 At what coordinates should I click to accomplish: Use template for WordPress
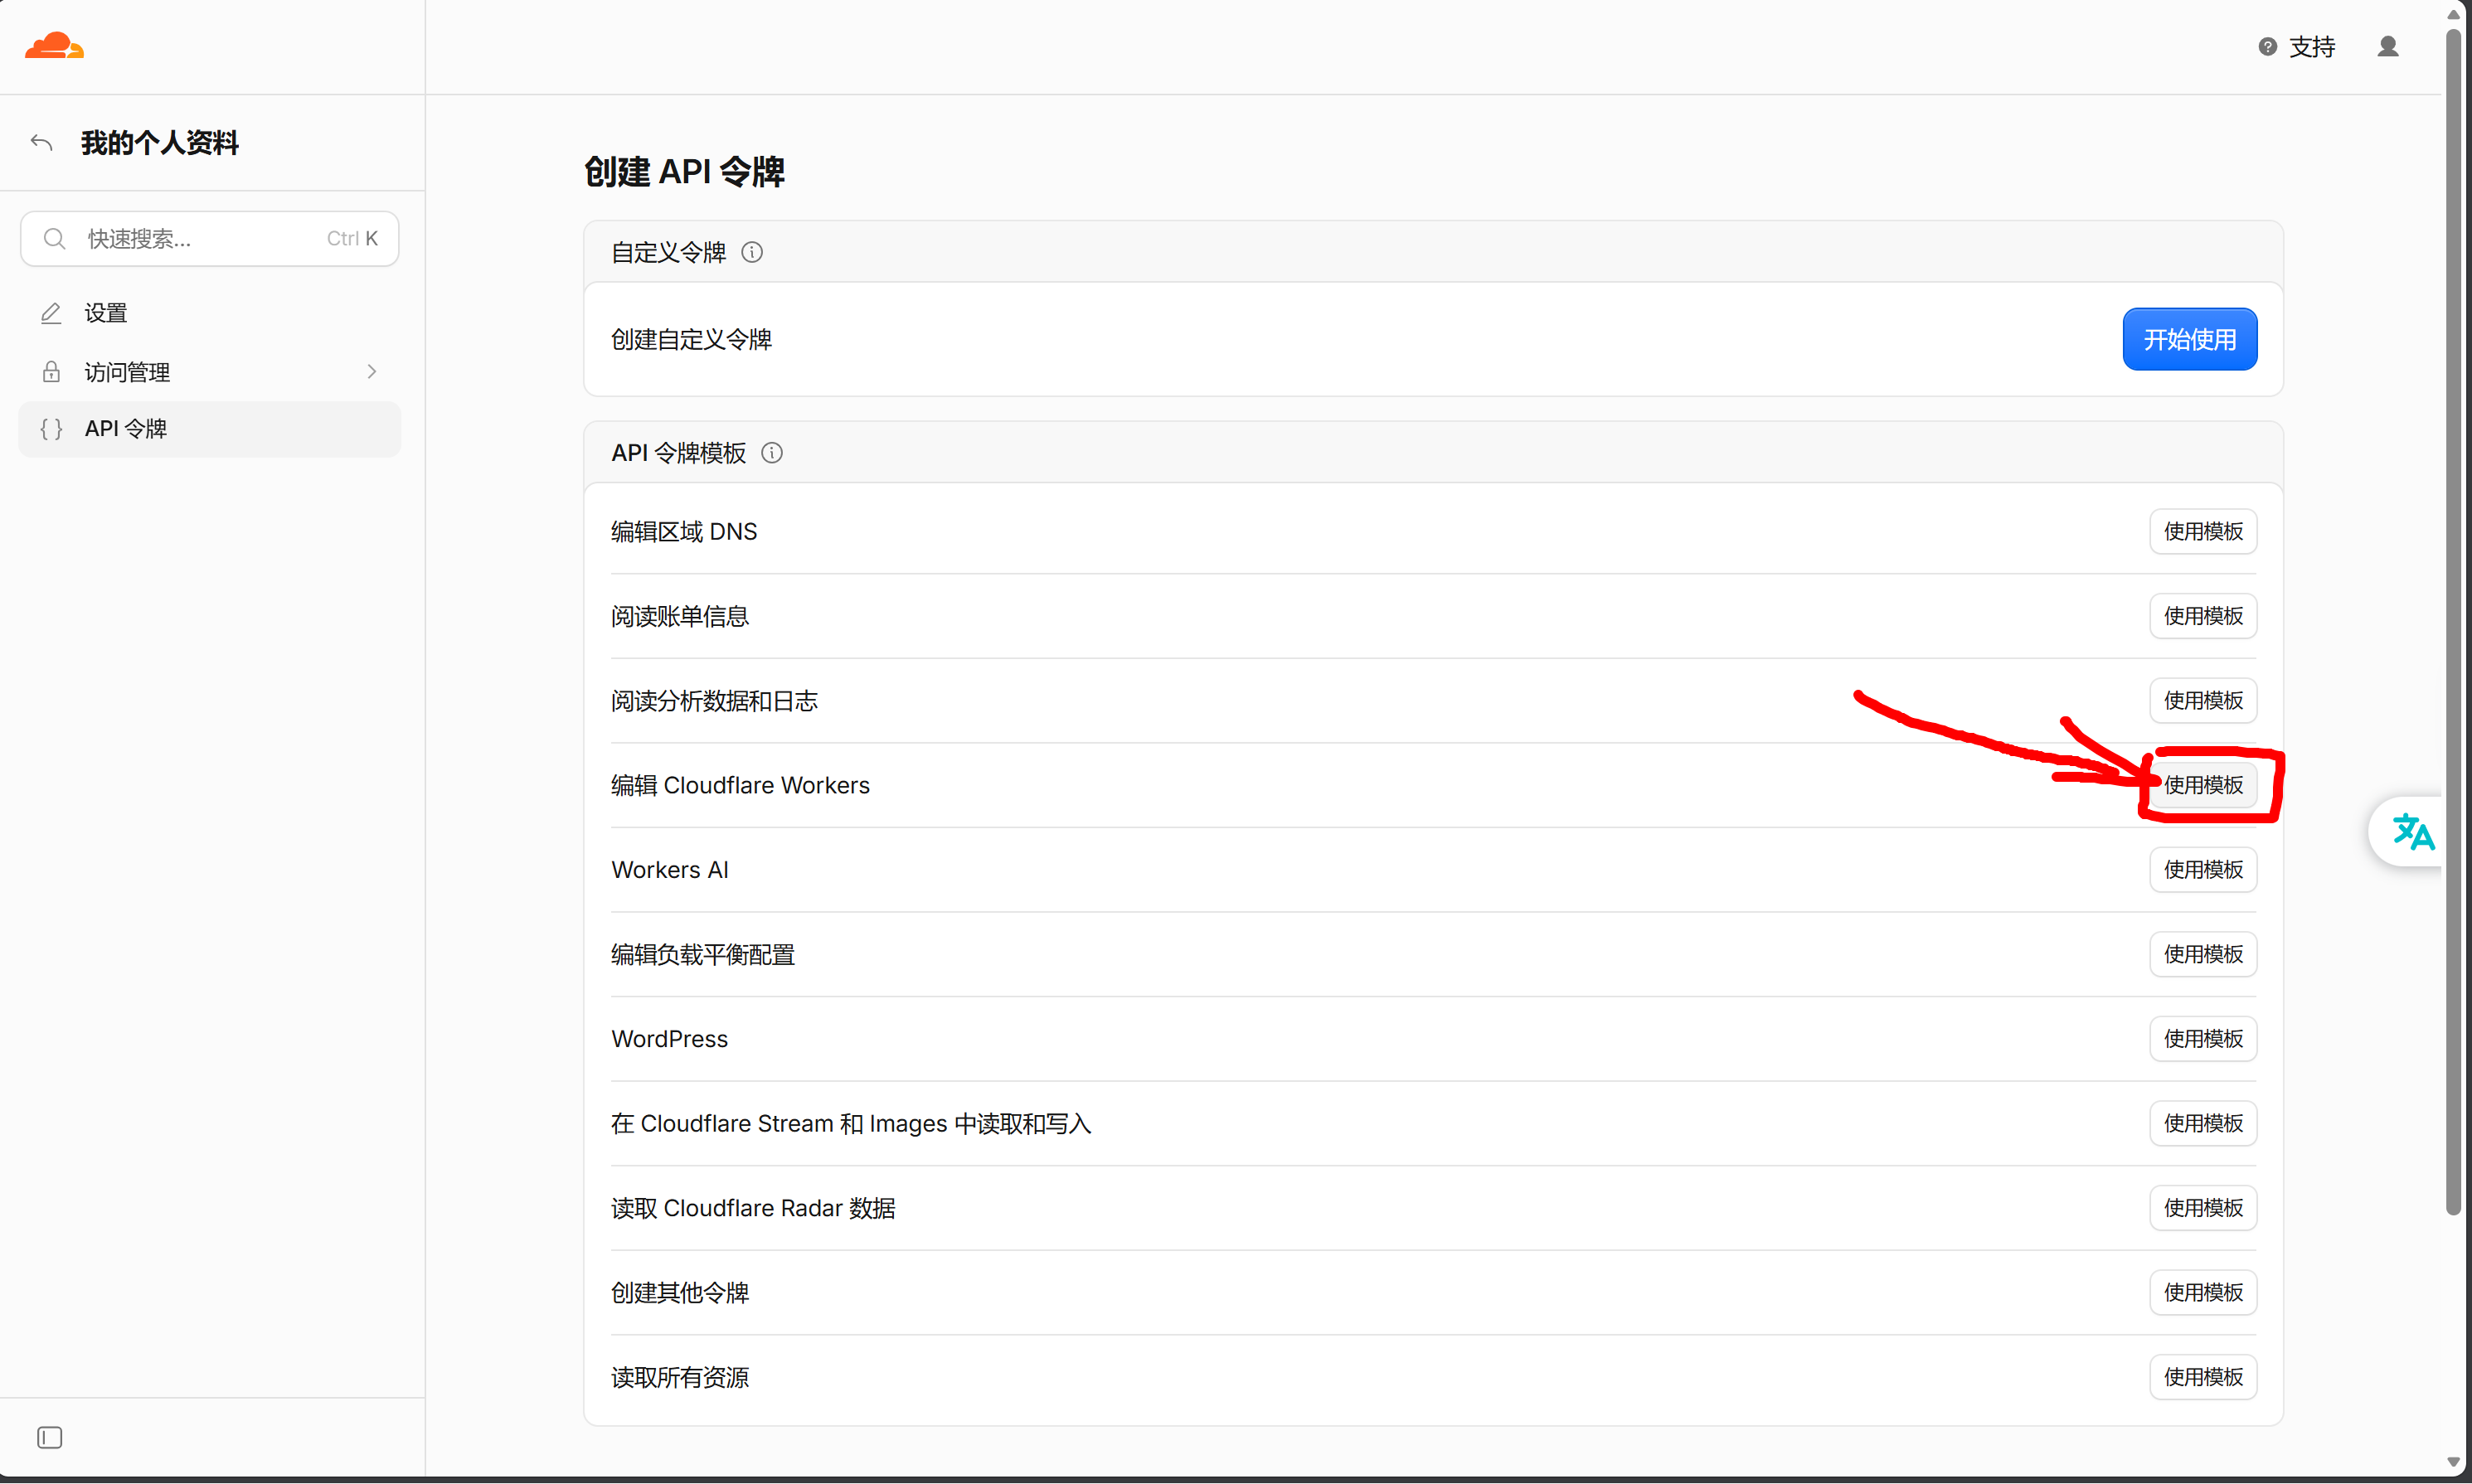click(x=2202, y=1039)
